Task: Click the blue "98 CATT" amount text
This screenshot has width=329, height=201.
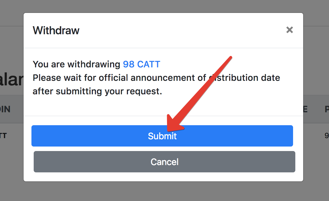Action: click(x=141, y=64)
